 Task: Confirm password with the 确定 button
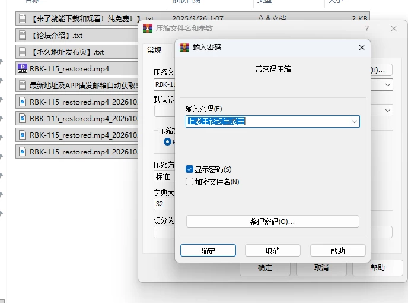click(x=208, y=251)
